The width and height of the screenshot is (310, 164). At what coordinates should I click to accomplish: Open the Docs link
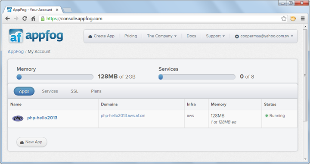191,36
